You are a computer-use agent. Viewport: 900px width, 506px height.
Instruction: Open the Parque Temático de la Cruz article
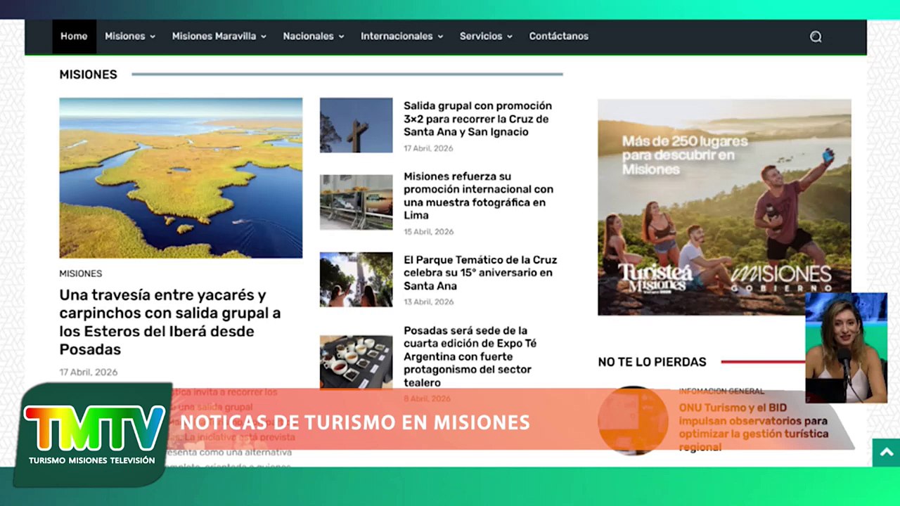[x=480, y=273]
